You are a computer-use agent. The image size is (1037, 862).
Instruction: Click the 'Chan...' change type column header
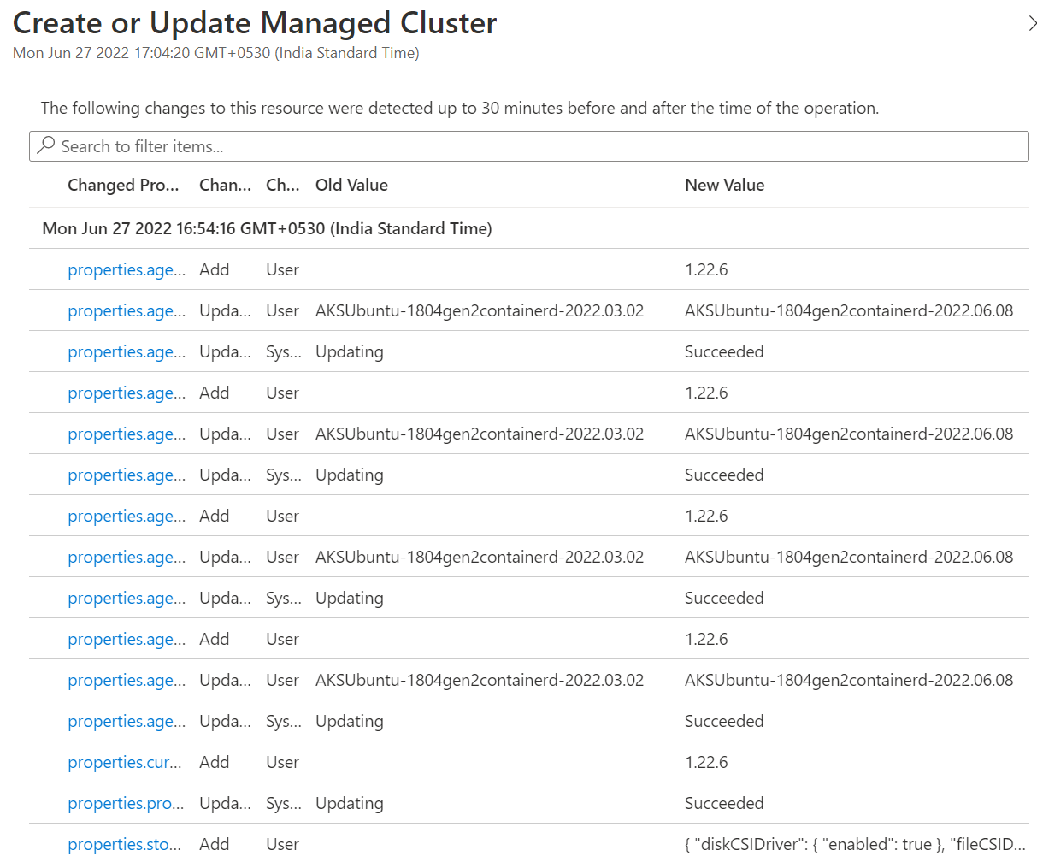coord(225,185)
